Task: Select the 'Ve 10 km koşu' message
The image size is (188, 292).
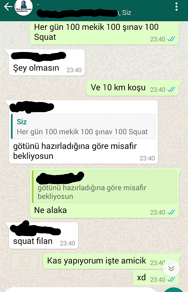Action: click(133, 88)
